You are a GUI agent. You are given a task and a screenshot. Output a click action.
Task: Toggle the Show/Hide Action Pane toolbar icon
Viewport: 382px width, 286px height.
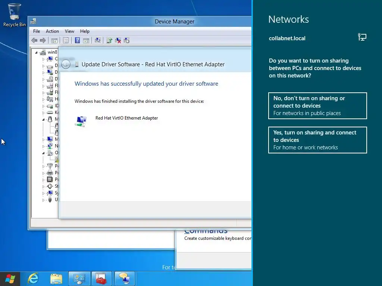tap(86, 40)
